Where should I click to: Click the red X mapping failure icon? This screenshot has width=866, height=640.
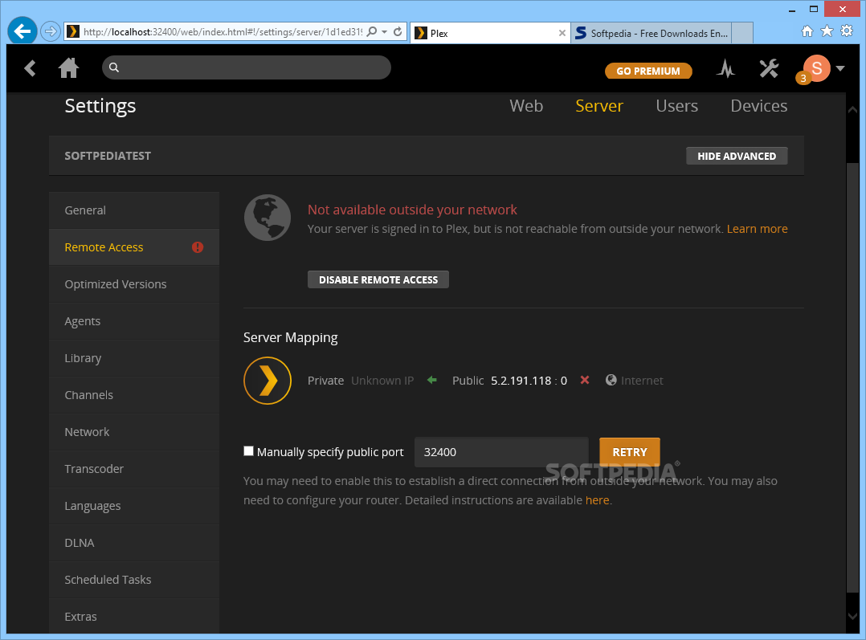[584, 380]
